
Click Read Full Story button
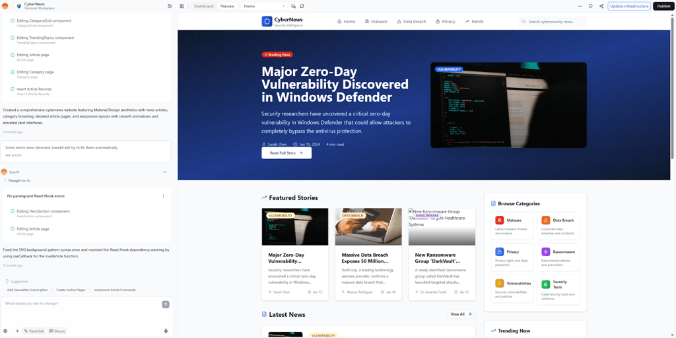[x=287, y=153]
